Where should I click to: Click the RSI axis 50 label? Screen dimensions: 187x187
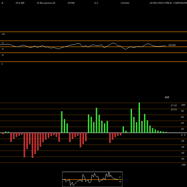pos(3,49)
